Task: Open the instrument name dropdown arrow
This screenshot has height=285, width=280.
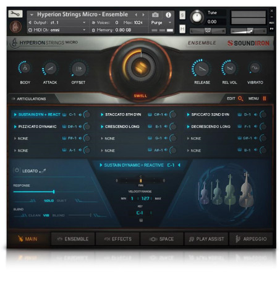Action: 32,15
